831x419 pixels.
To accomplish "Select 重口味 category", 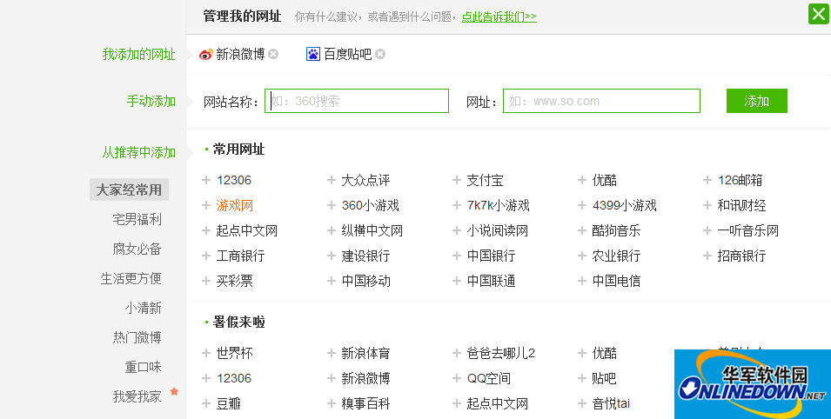I will point(143,367).
